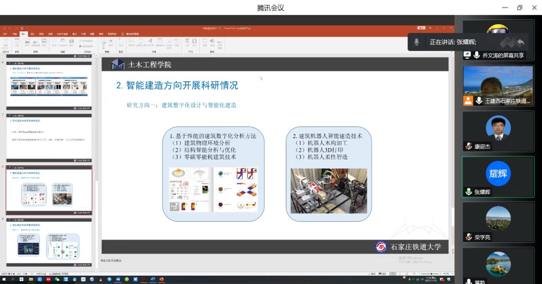This screenshot has height=284, width=542.
Task: Click the 备注 notes button in status bar
Action: point(373,274)
